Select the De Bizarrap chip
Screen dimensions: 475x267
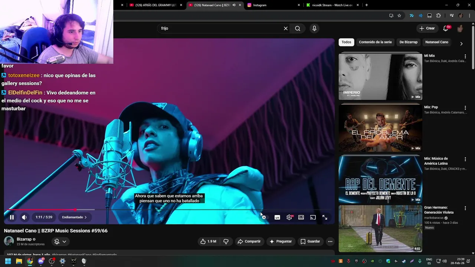tap(408, 42)
